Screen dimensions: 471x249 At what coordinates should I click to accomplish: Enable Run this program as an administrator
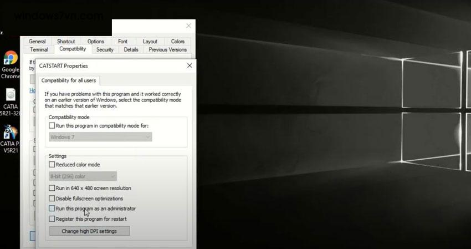pyautogui.click(x=52, y=209)
